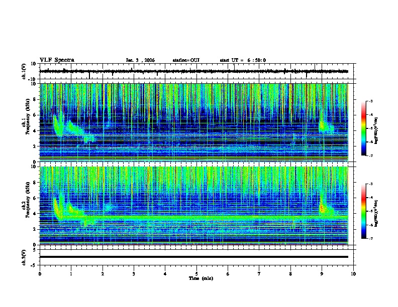Click time axis tick label "4"
The width and height of the screenshot is (398, 307).
(165, 273)
